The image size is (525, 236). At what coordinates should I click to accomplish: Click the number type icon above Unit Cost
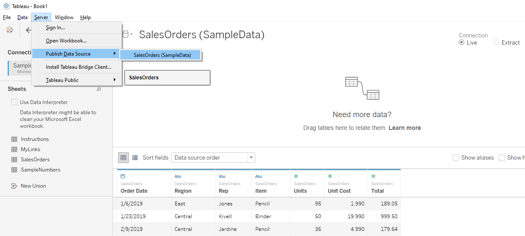330,176
